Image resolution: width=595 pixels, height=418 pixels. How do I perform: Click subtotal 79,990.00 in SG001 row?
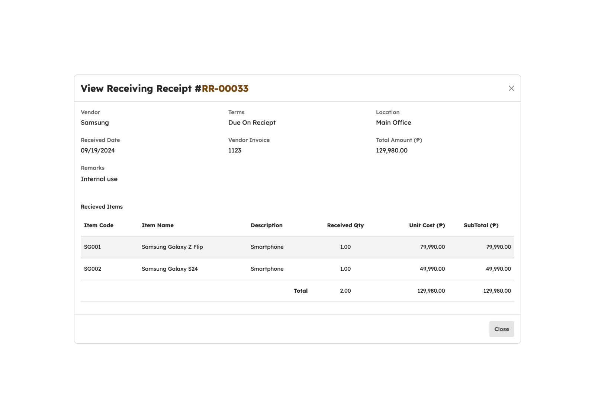tap(499, 247)
